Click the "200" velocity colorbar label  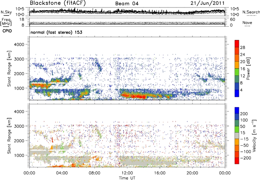click(244, 114)
